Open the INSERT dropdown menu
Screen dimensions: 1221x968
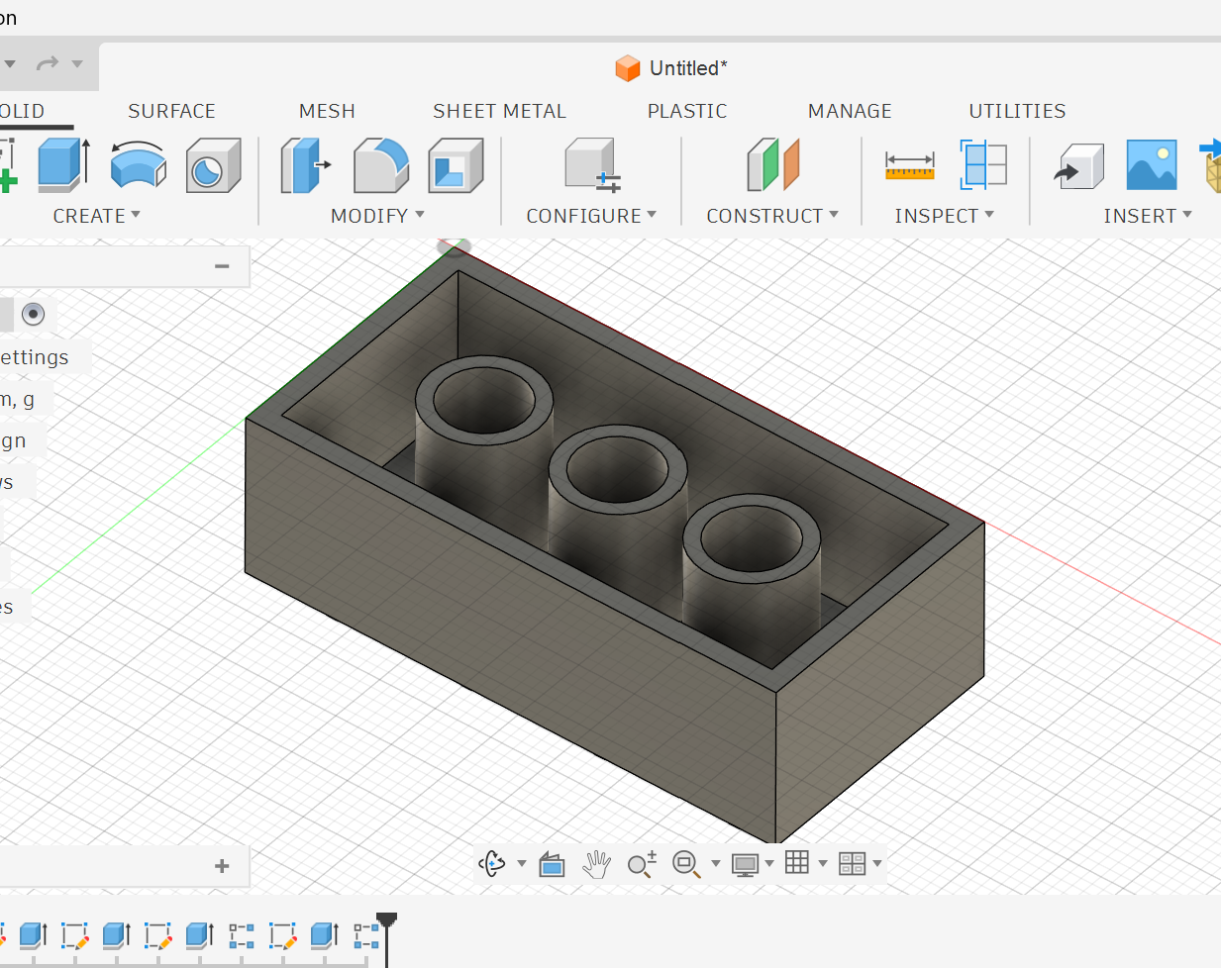(1148, 216)
